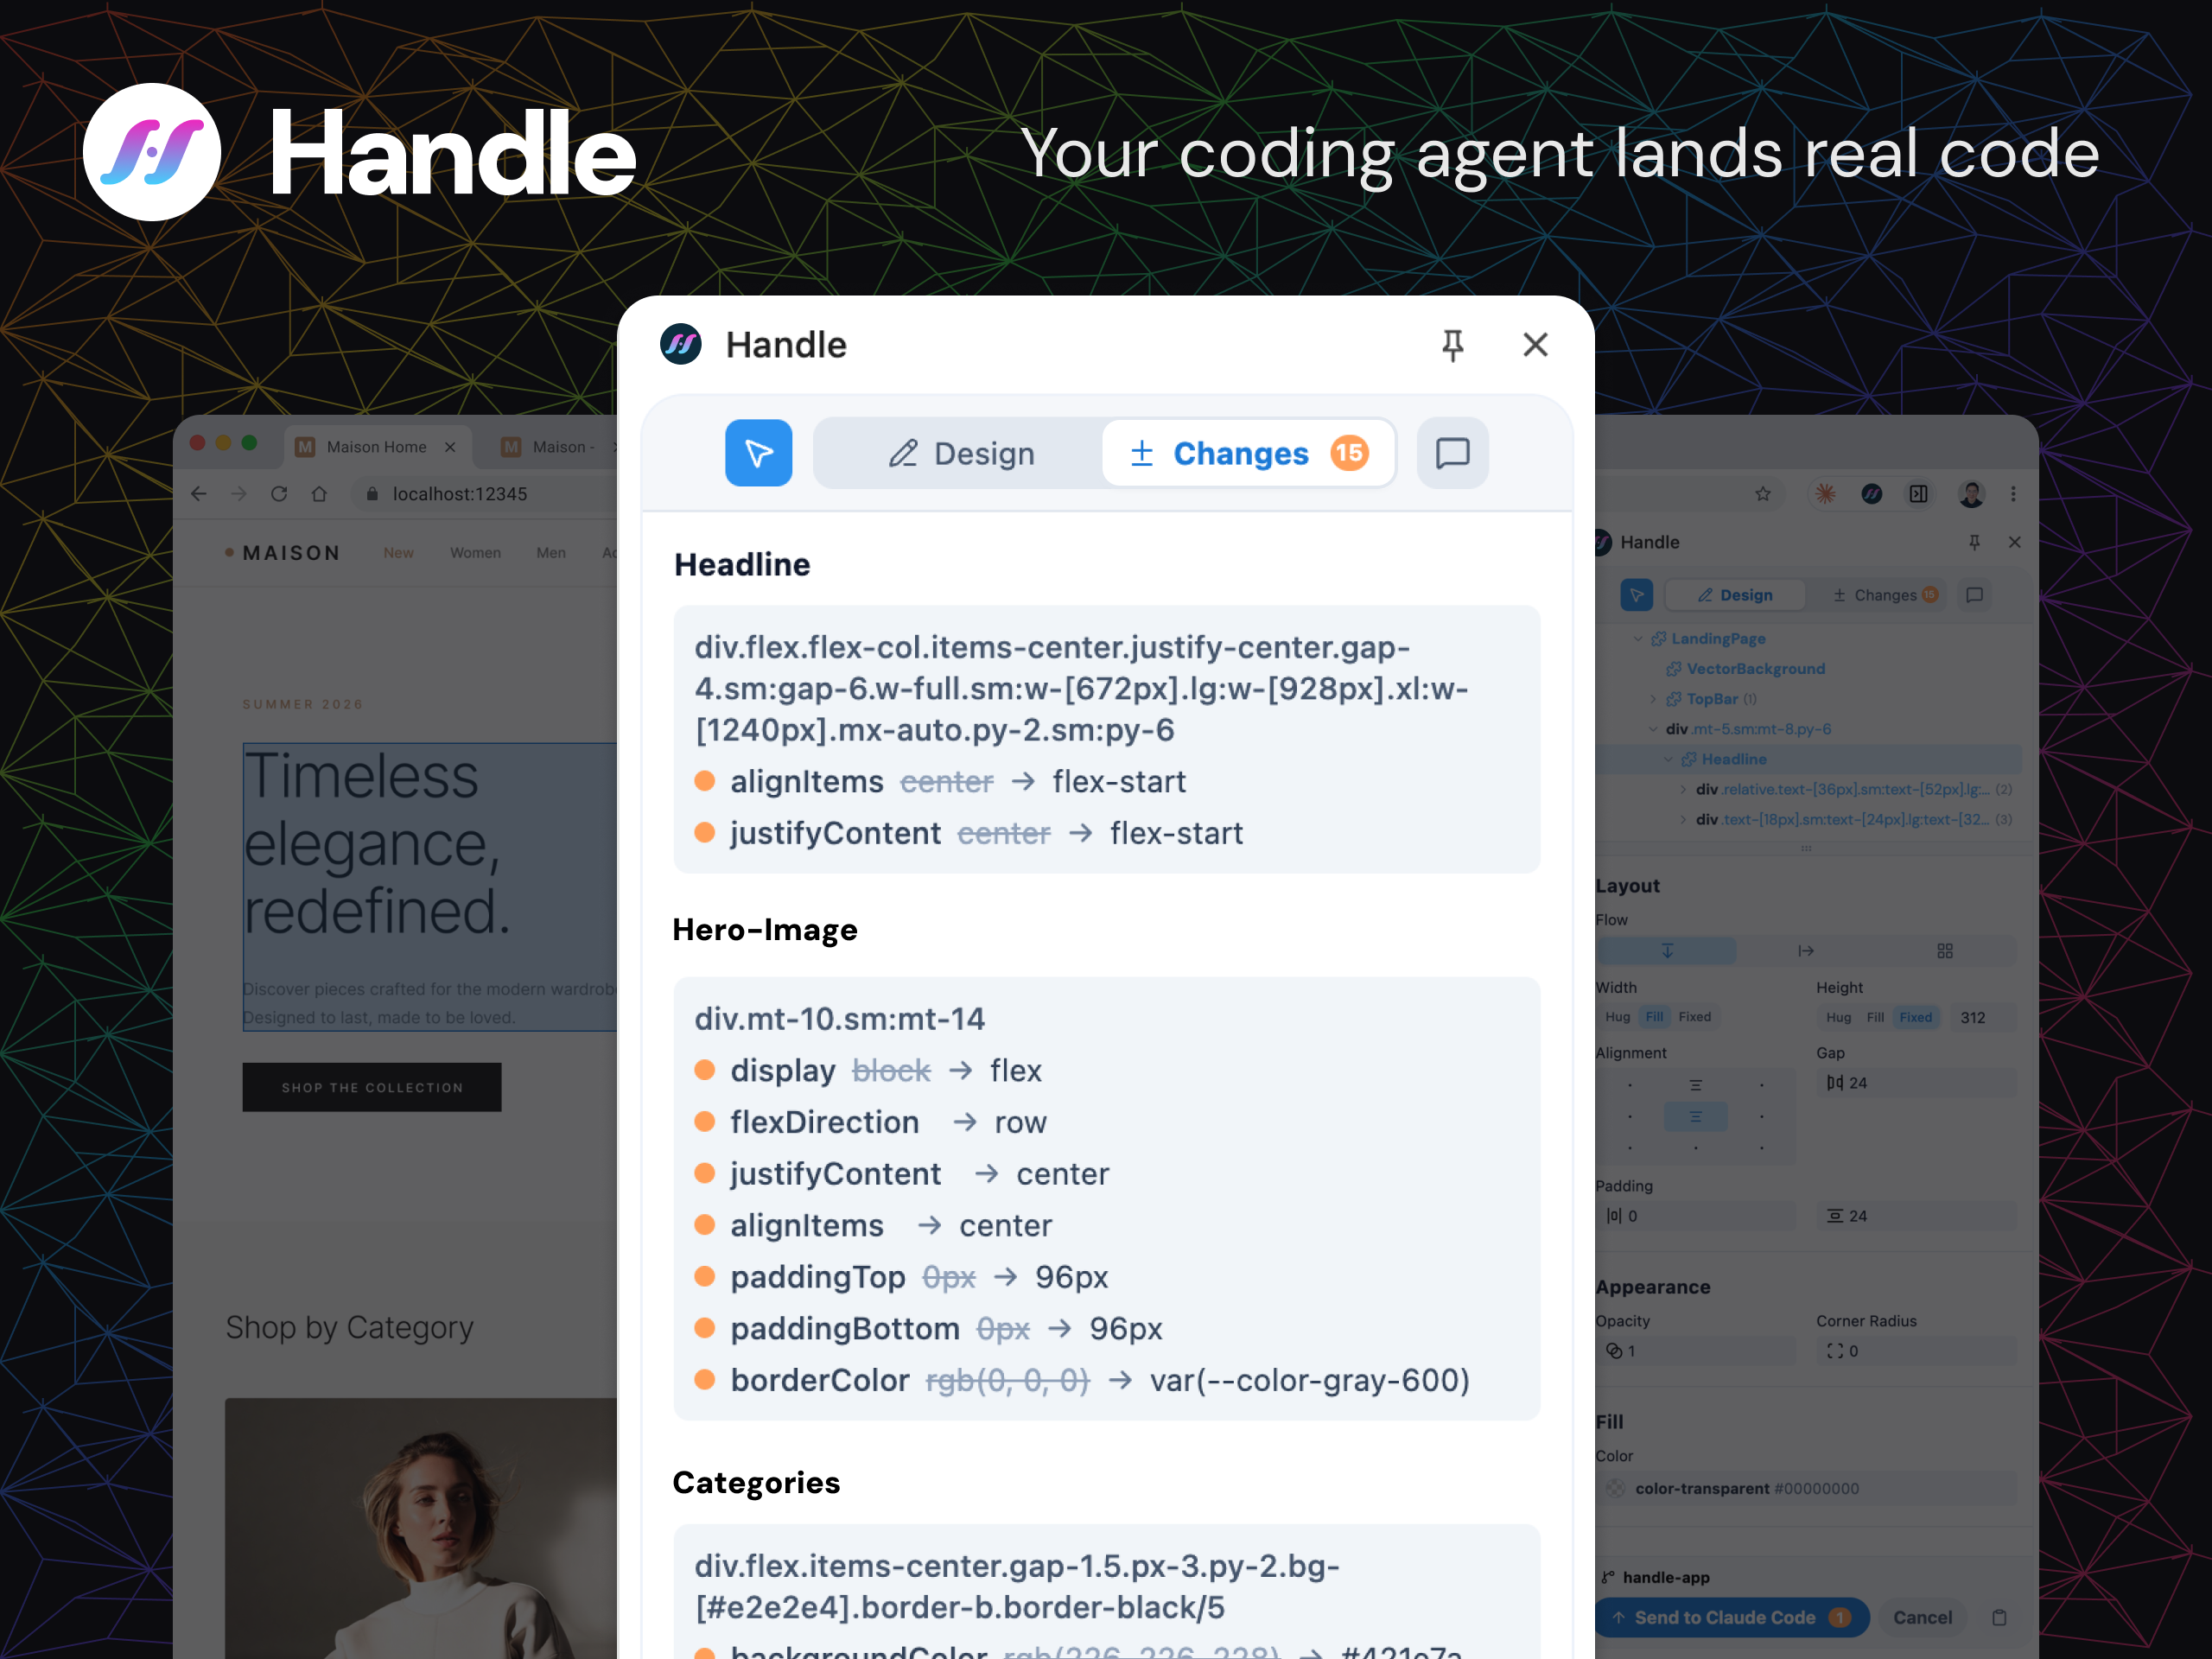The height and width of the screenshot is (1659, 2212).
Task: Open the Changes tab with 15 badge
Action: pos(1248,453)
